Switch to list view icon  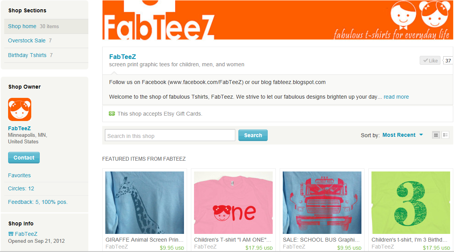(445, 135)
